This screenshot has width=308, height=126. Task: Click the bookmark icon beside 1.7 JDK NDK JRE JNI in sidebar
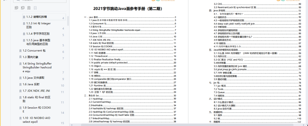pyautogui.click(x=21, y=91)
